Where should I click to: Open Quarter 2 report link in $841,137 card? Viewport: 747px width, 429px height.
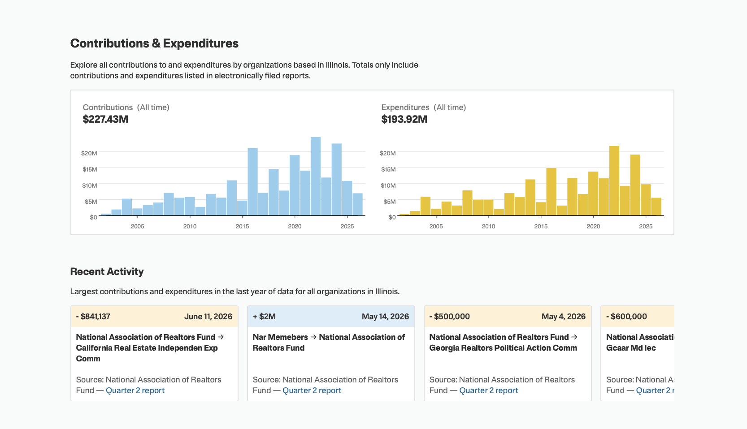point(135,390)
